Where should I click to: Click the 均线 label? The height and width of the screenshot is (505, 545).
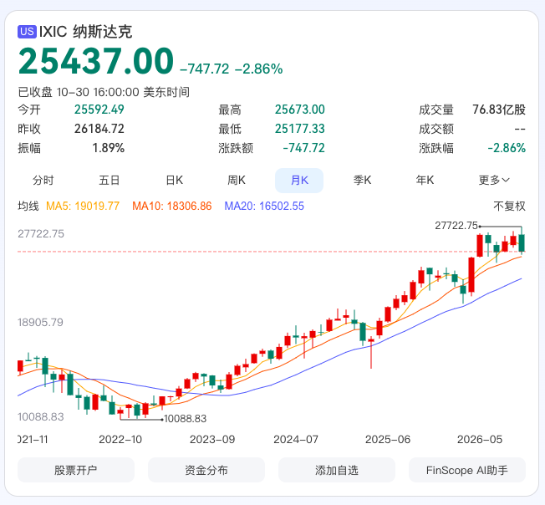[28, 207]
